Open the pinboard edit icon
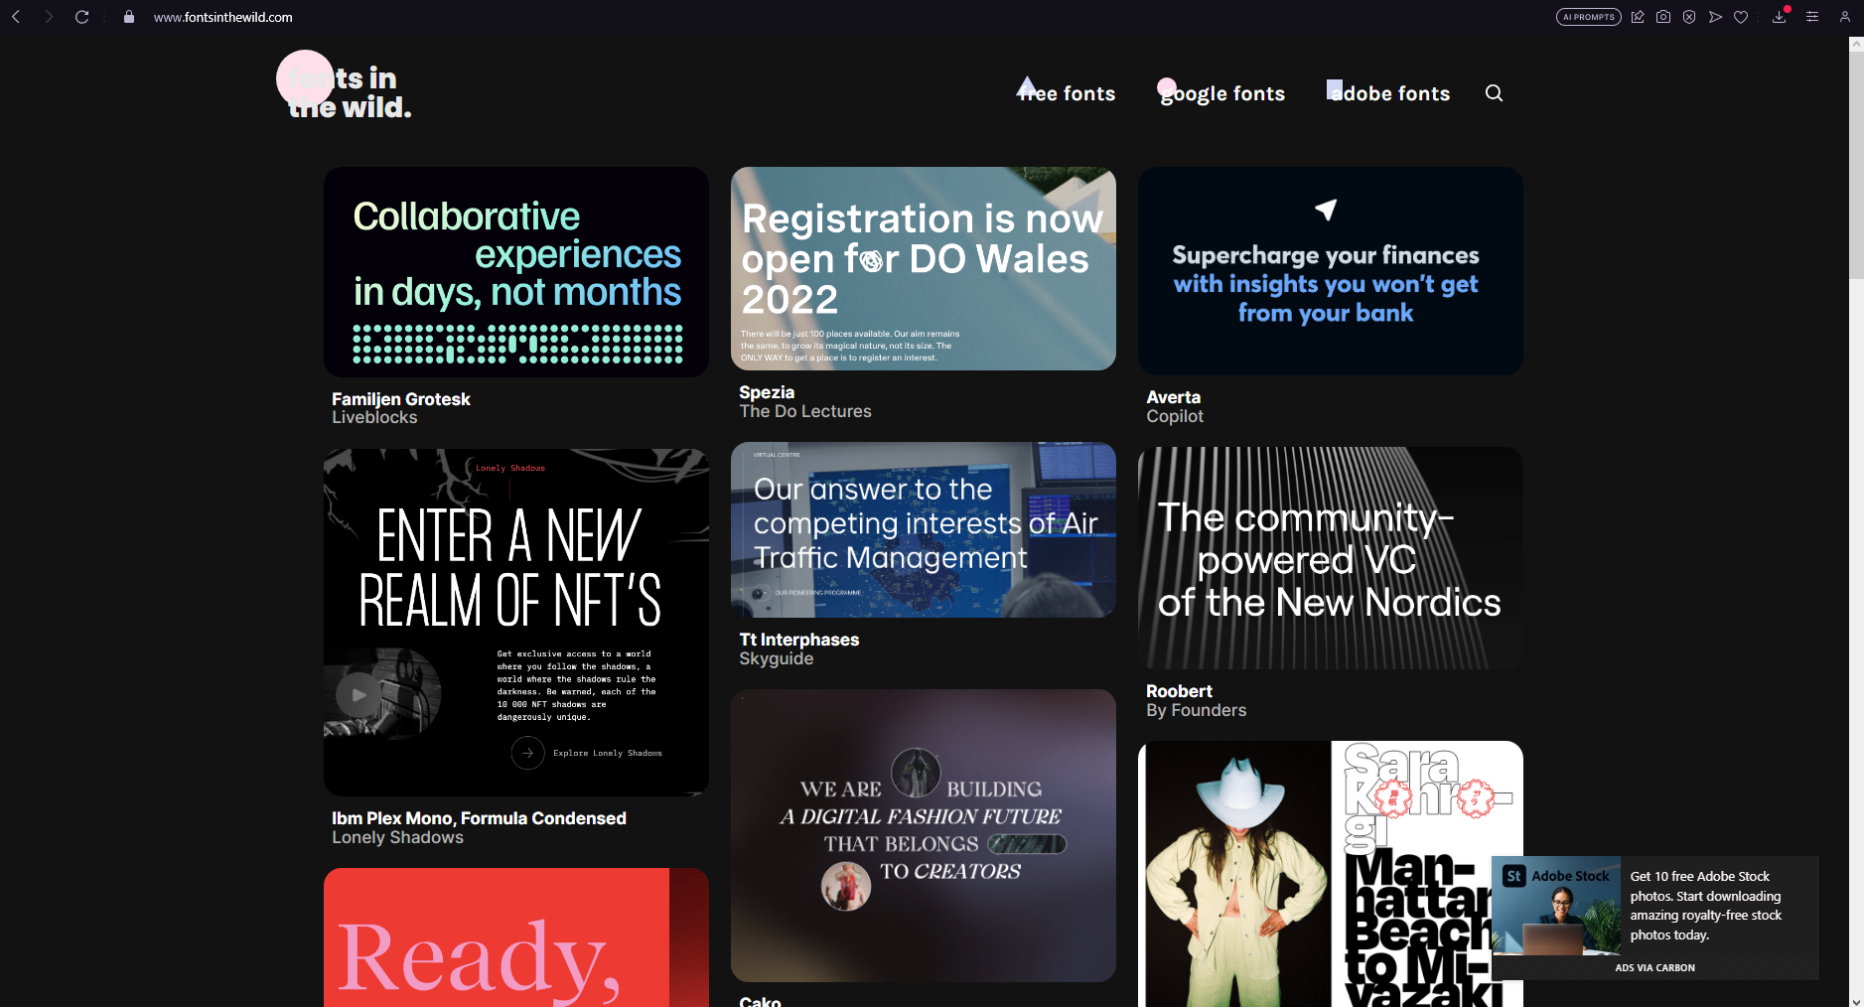The image size is (1864, 1007). (1638, 17)
